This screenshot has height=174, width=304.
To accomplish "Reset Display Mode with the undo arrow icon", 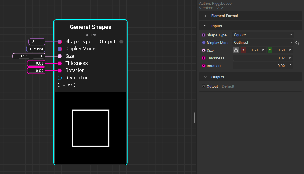I will (297, 43).
